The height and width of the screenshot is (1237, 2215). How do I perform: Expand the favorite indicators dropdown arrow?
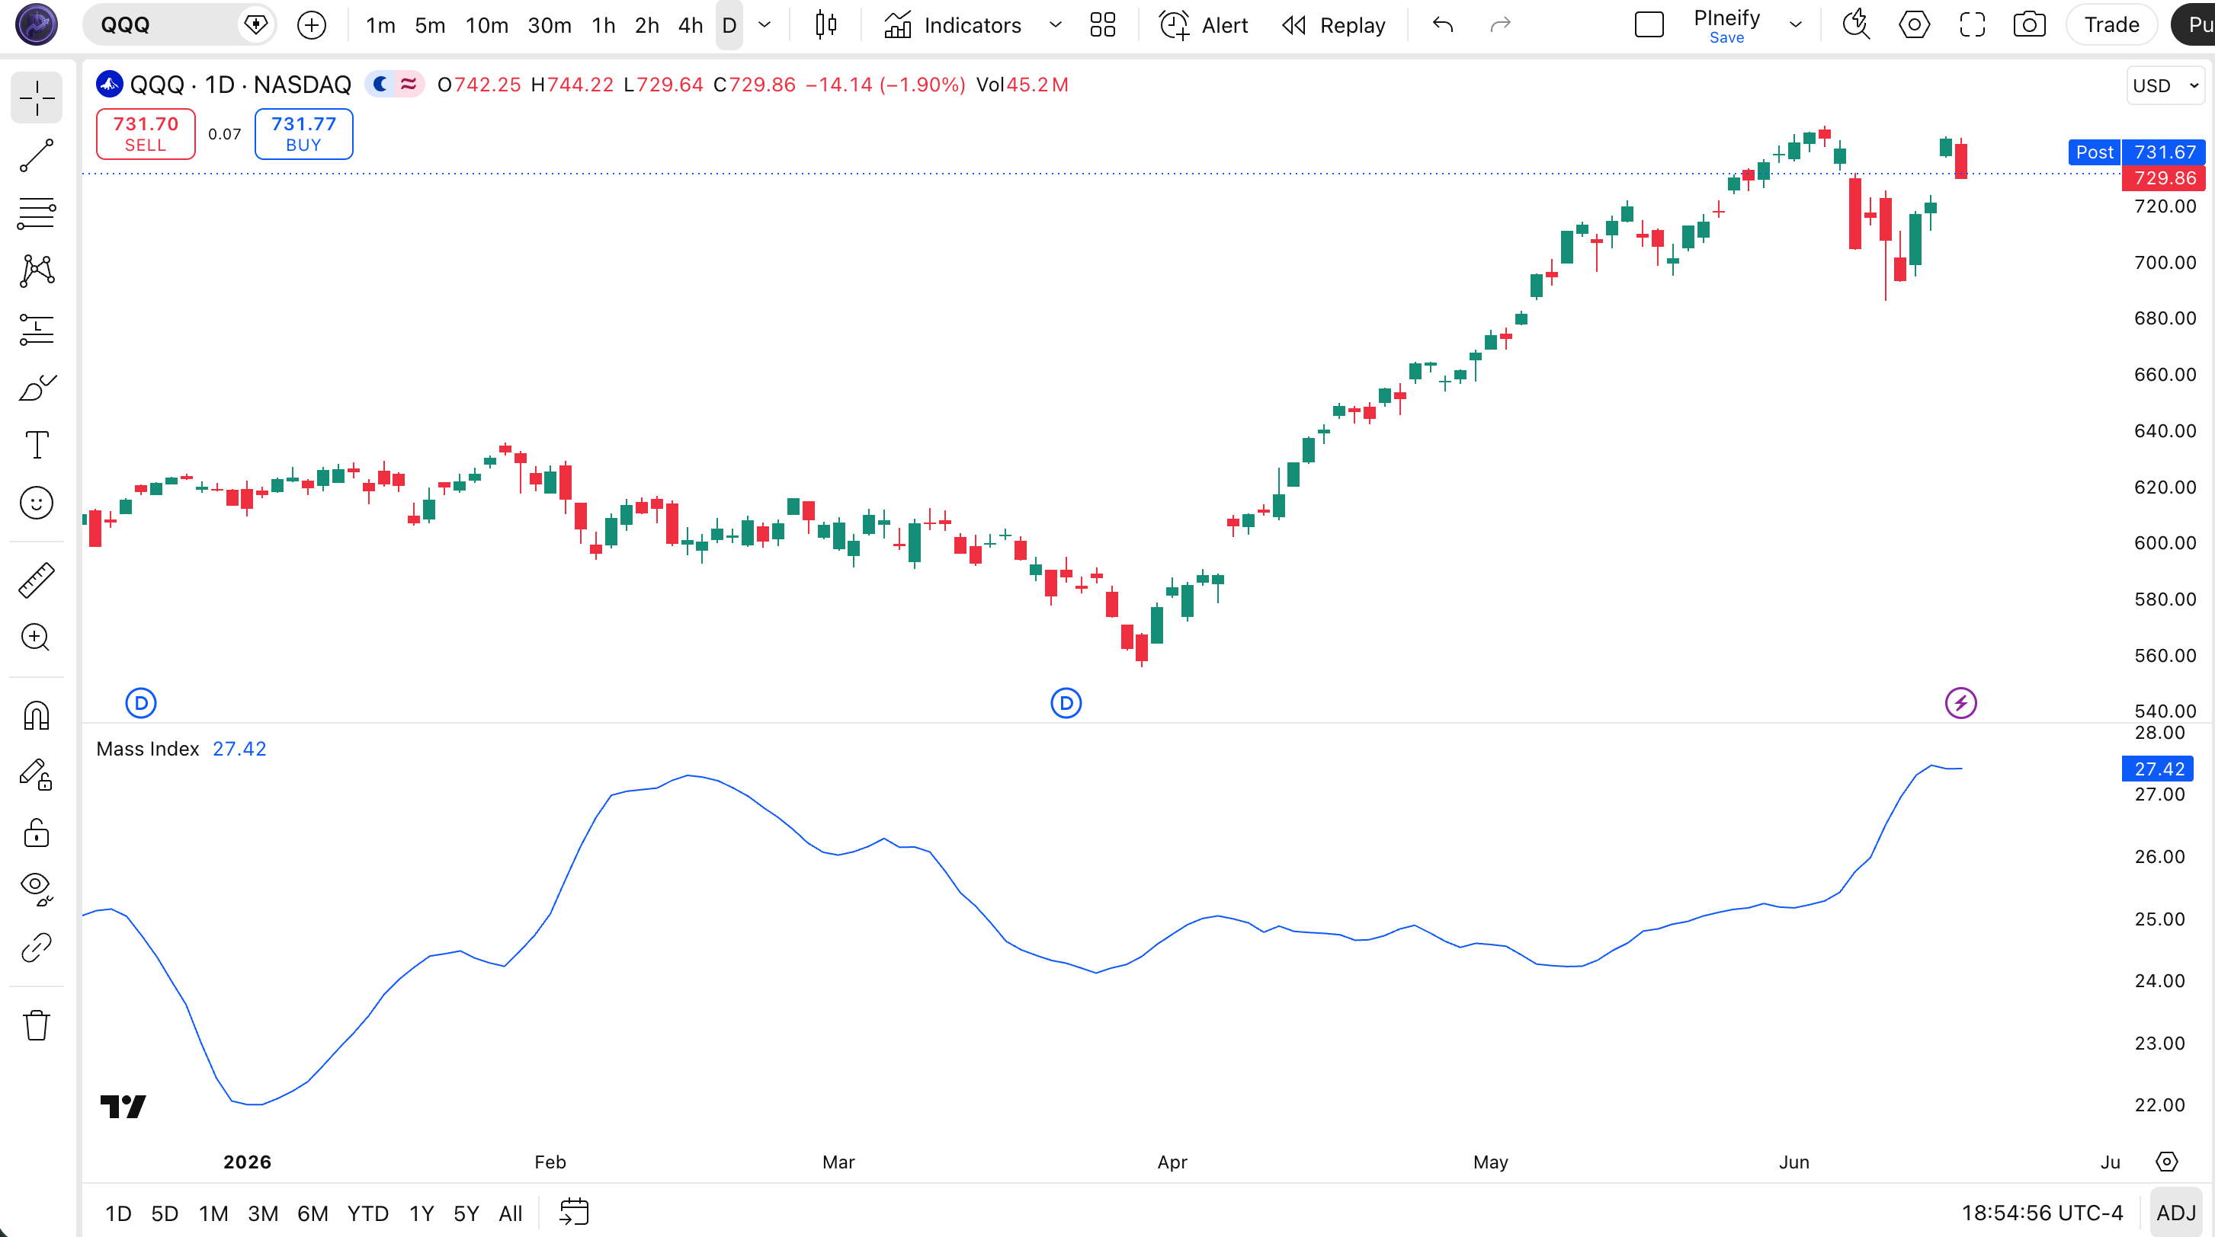click(x=1055, y=25)
